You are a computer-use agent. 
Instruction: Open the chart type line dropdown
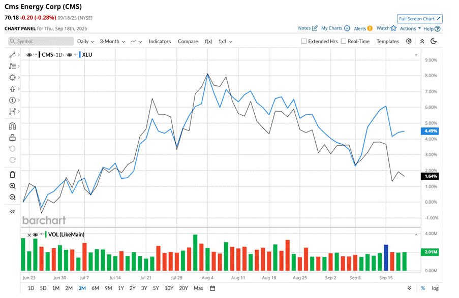[136, 41]
